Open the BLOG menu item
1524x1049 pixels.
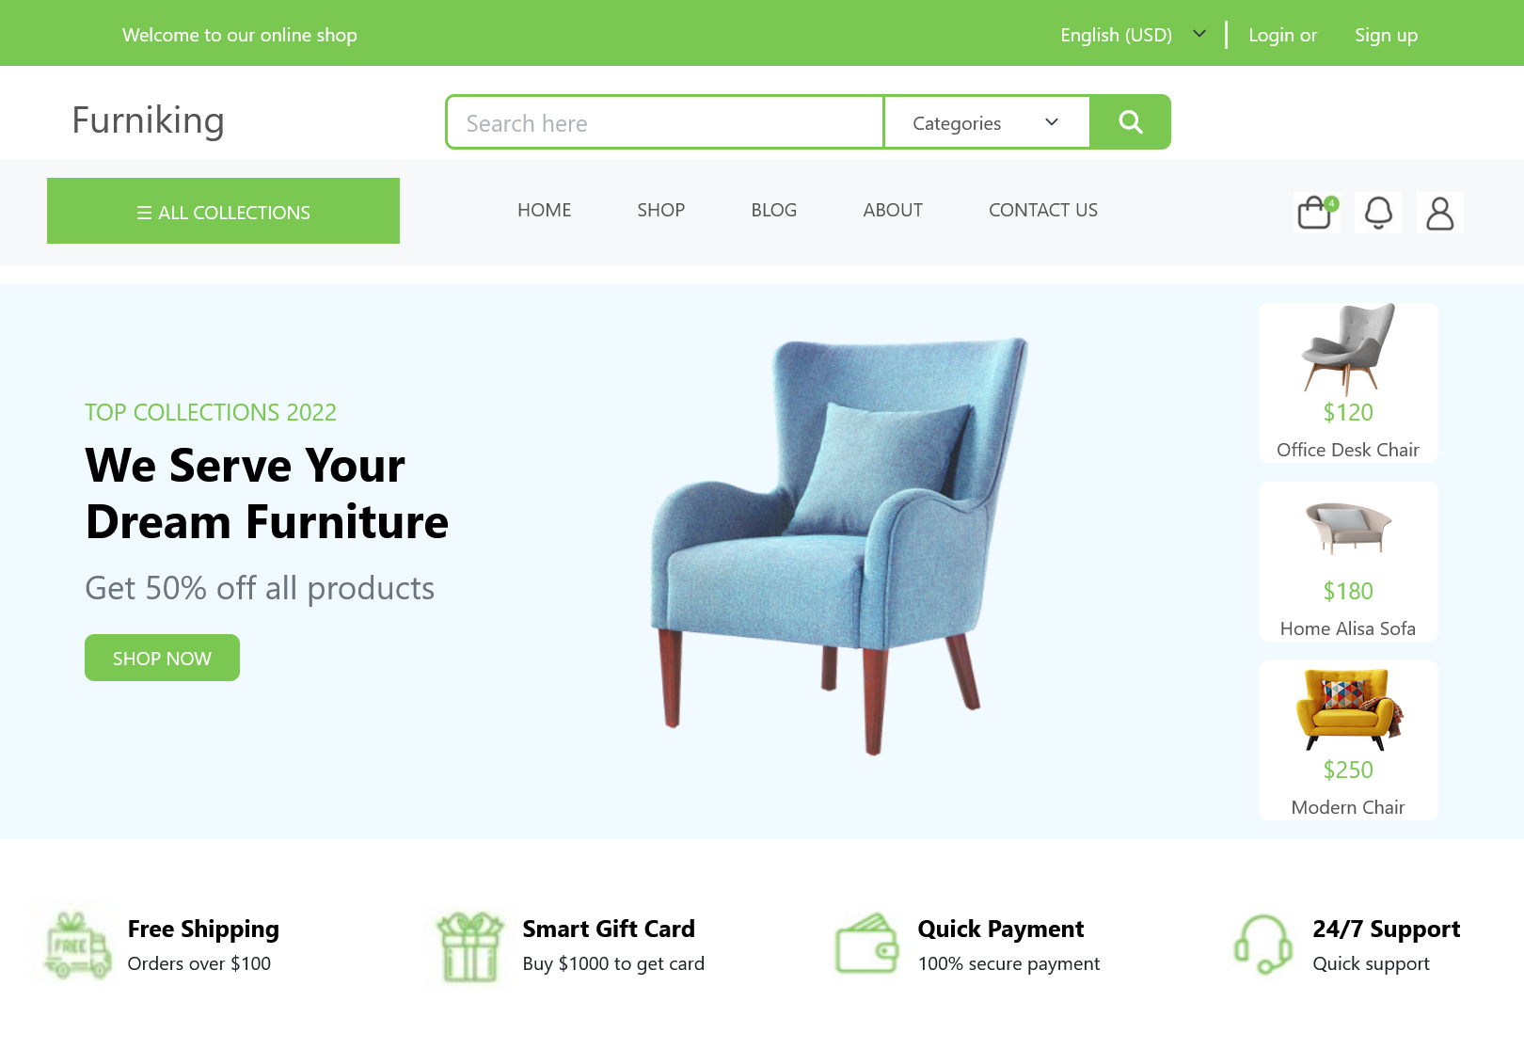click(x=773, y=210)
